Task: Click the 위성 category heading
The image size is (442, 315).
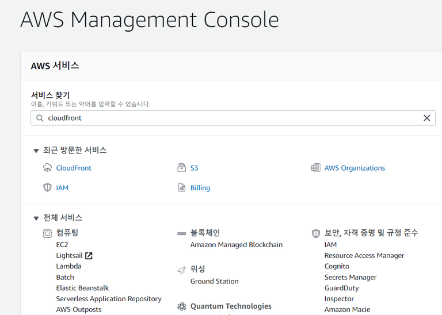Action: pyautogui.click(x=197, y=269)
